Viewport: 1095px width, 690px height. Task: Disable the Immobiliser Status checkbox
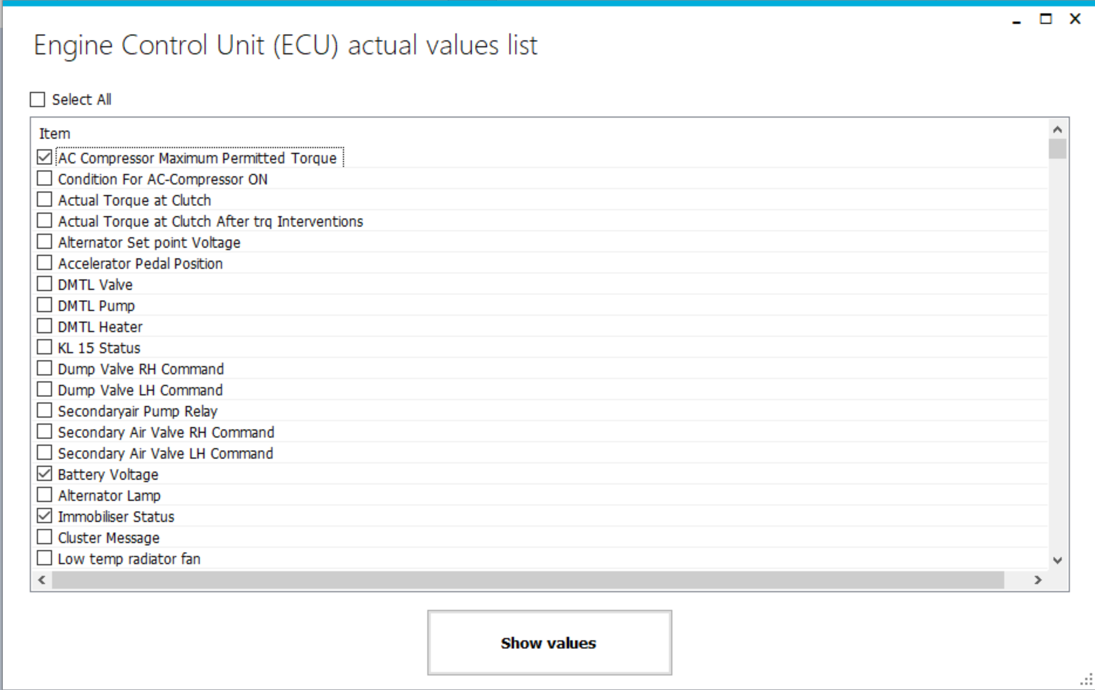(45, 516)
